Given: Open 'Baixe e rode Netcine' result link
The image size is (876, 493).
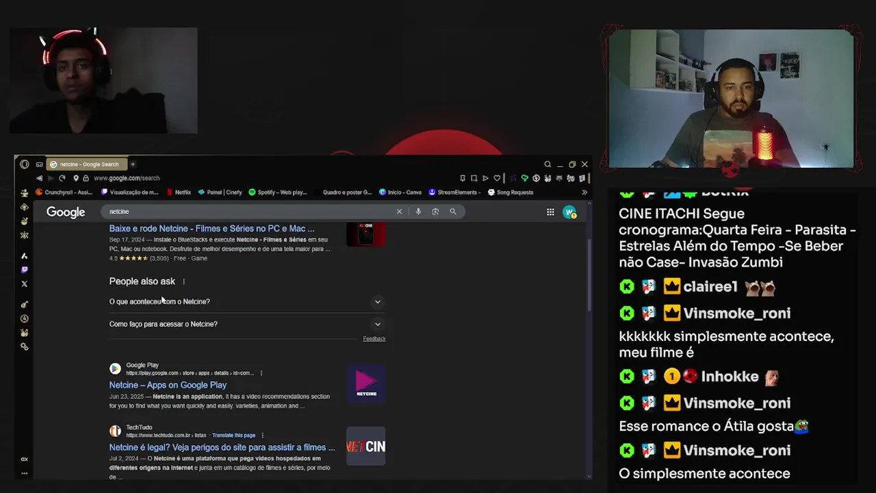Looking at the screenshot, I should 212,229.
